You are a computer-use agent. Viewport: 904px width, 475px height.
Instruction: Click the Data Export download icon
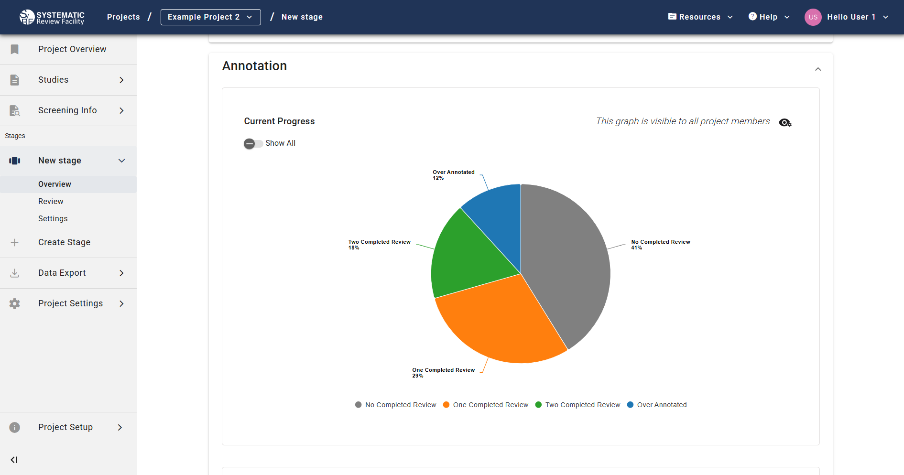tap(15, 273)
